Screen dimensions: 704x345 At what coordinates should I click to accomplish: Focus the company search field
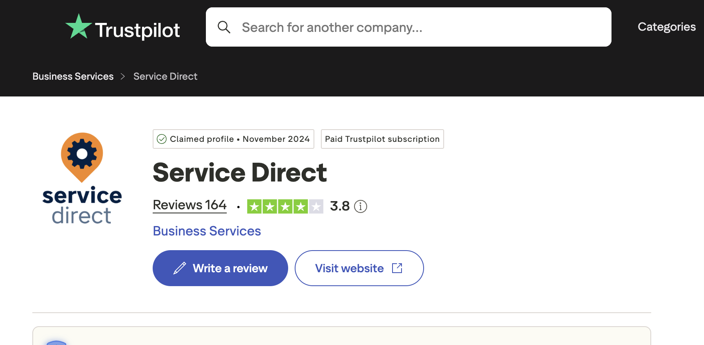(x=408, y=27)
